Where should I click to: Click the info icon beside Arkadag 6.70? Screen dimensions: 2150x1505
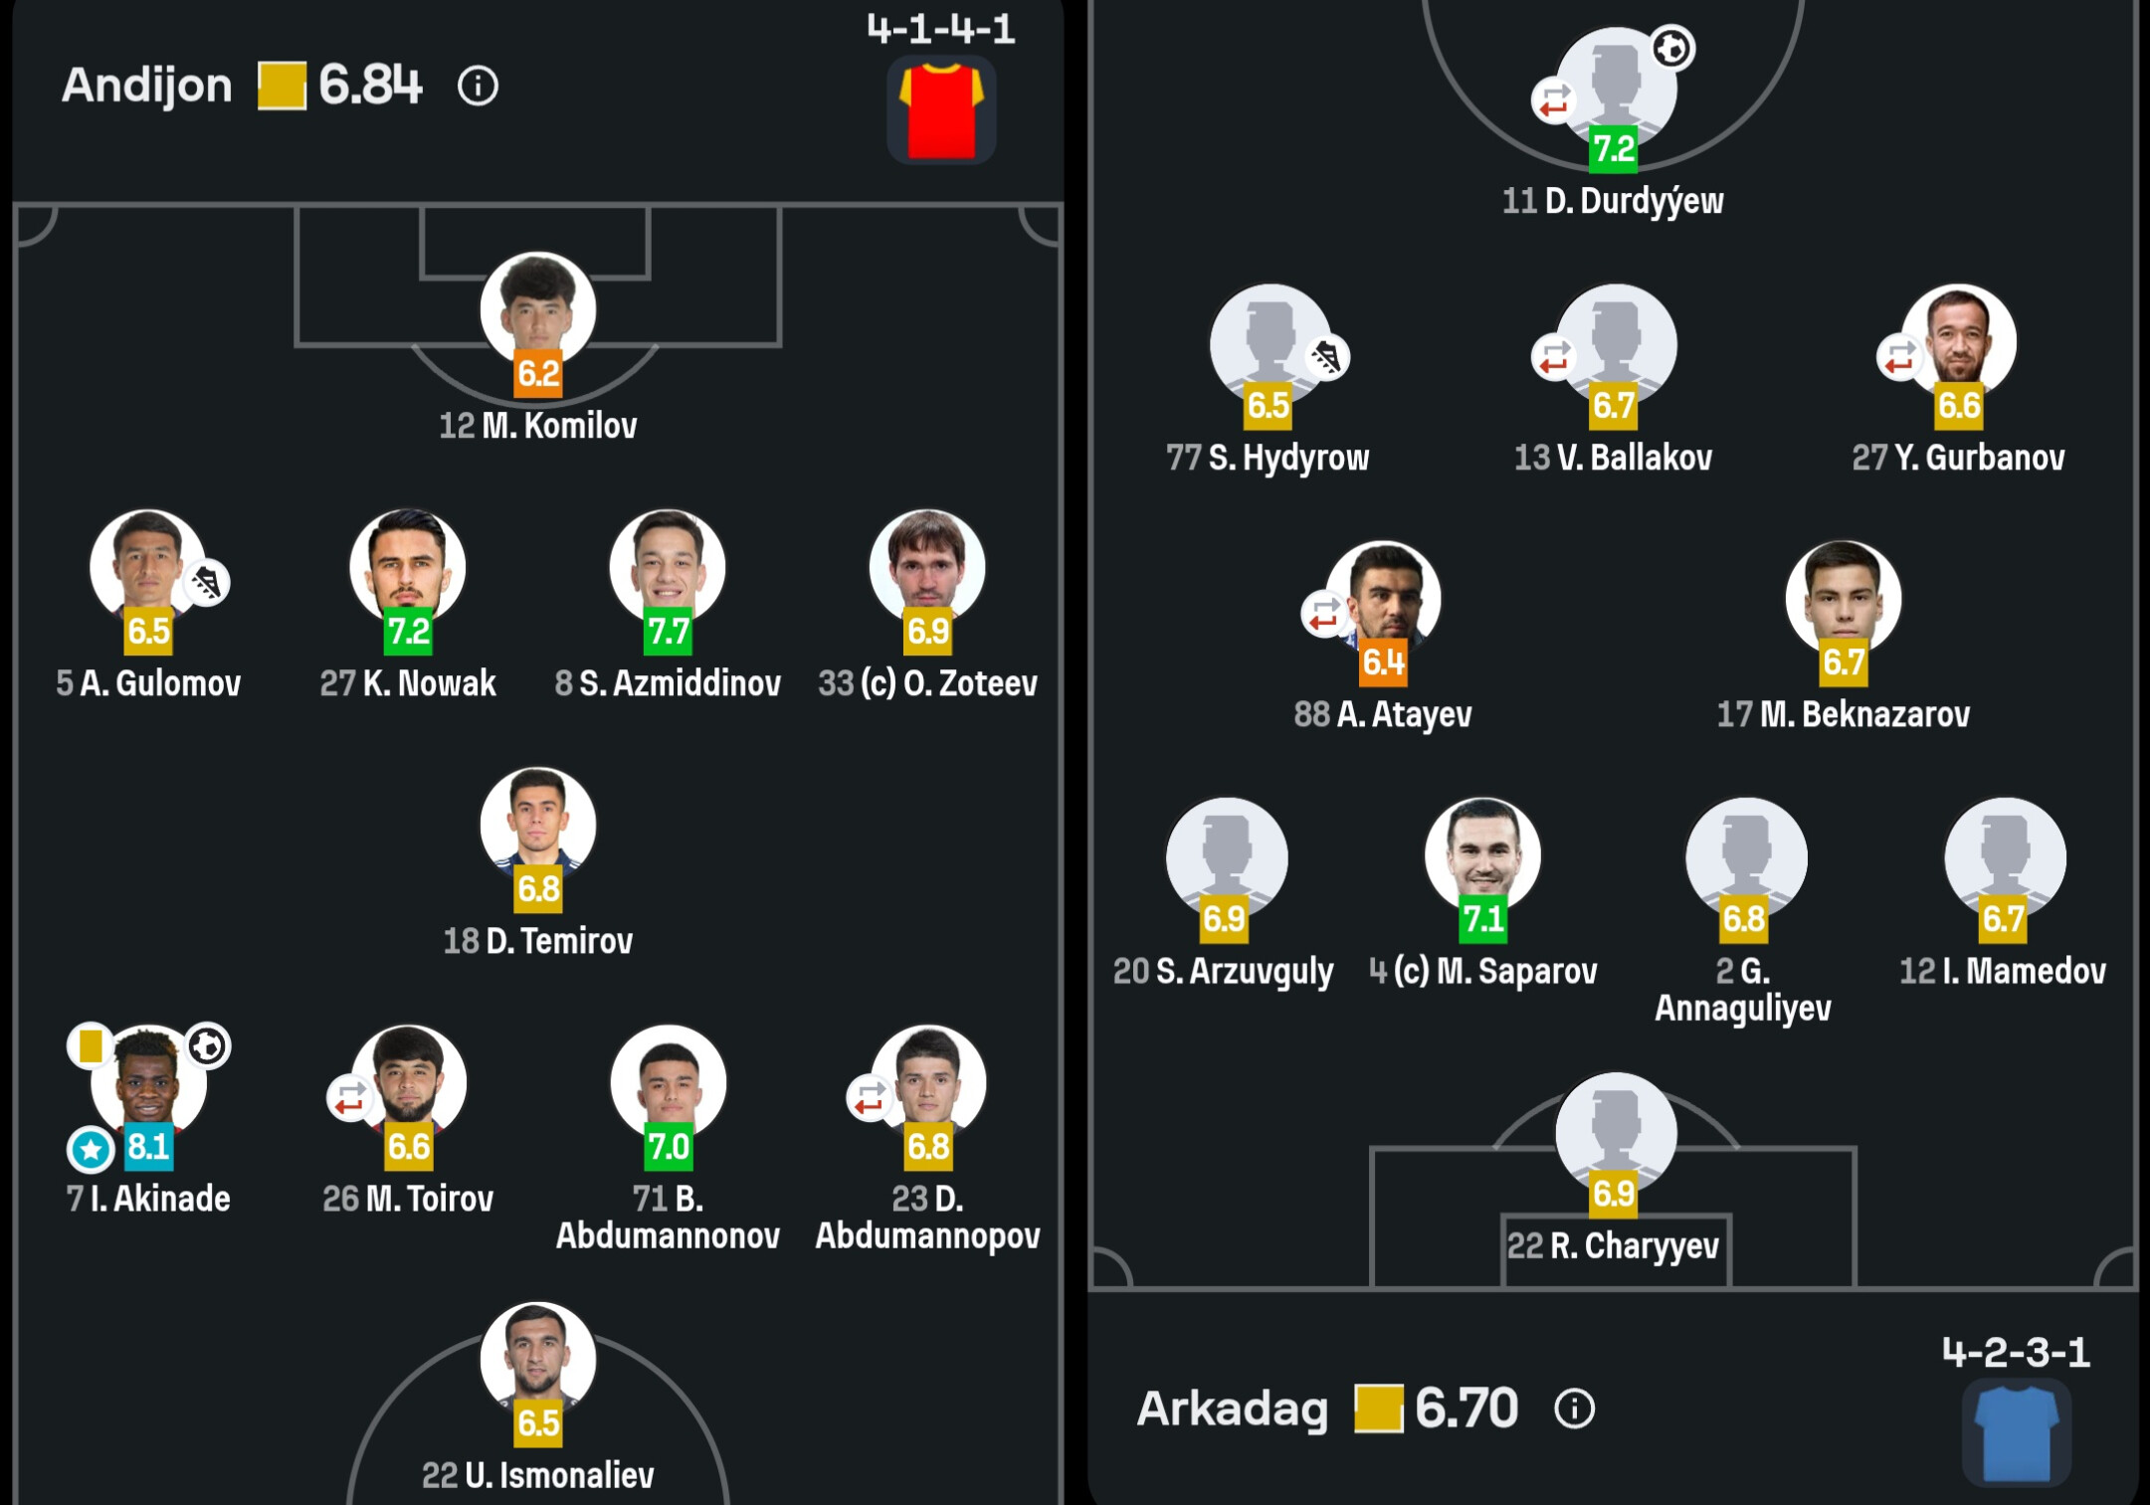tap(1574, 1409)
